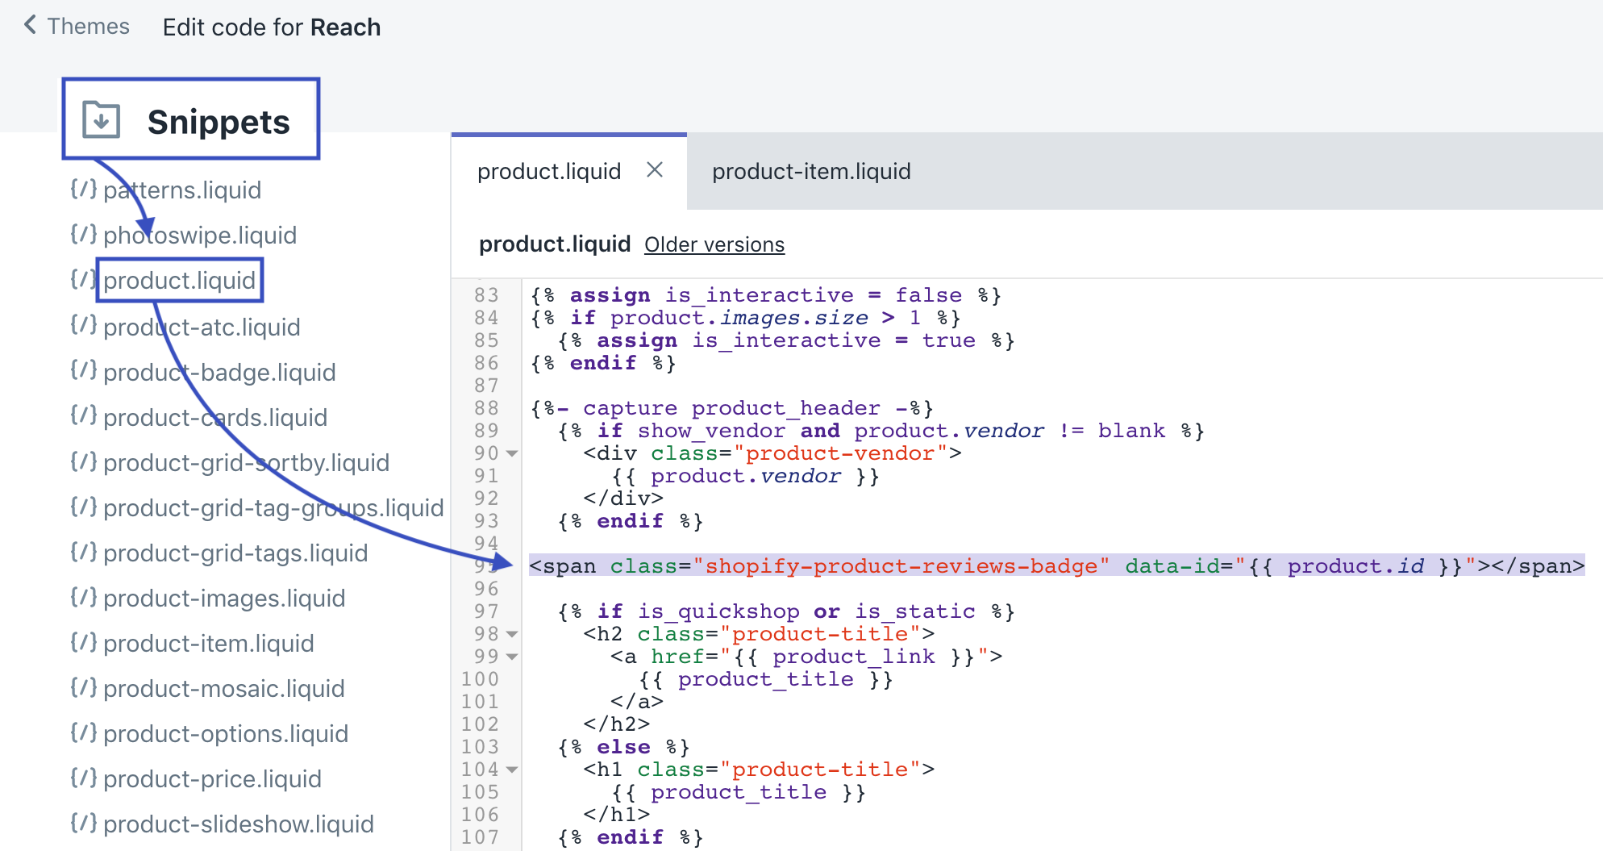Switch to the product-item.liquid editor tab
The width and height of the screenshot is (1603, 851).
pos(811,171)
